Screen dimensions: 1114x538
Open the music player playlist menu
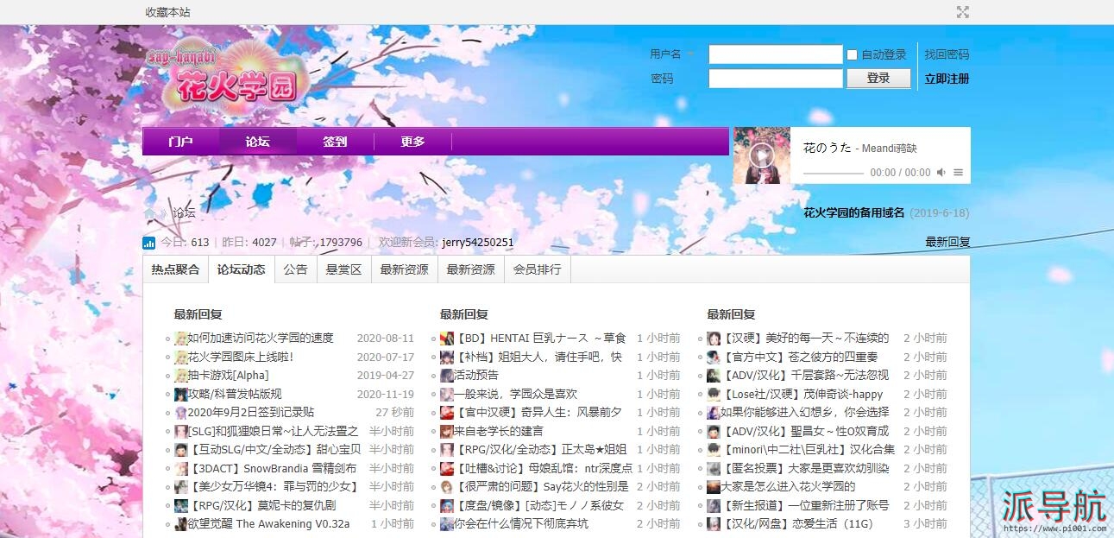coord(958,173)
